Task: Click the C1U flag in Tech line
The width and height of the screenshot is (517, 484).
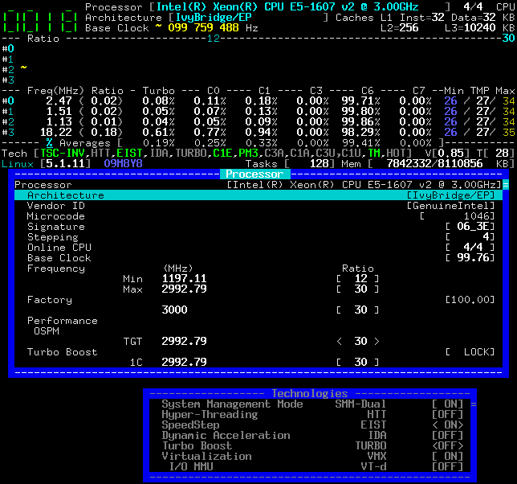Action: click(x=351, y=154)
